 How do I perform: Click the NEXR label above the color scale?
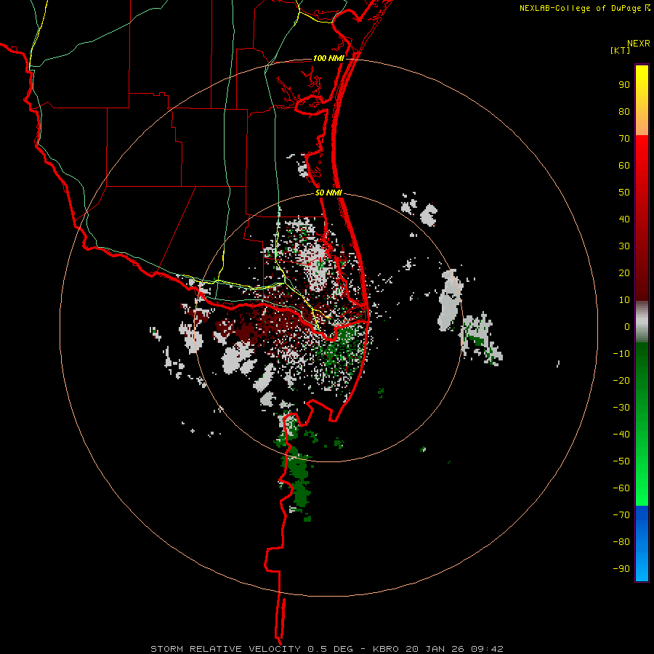pos(639,44)
